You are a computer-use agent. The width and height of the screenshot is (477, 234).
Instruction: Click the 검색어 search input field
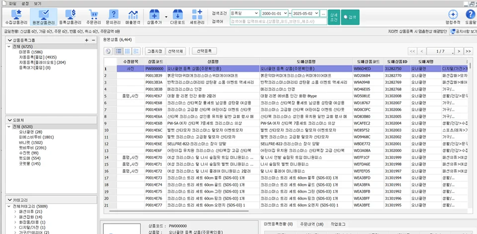click(278, 21)
